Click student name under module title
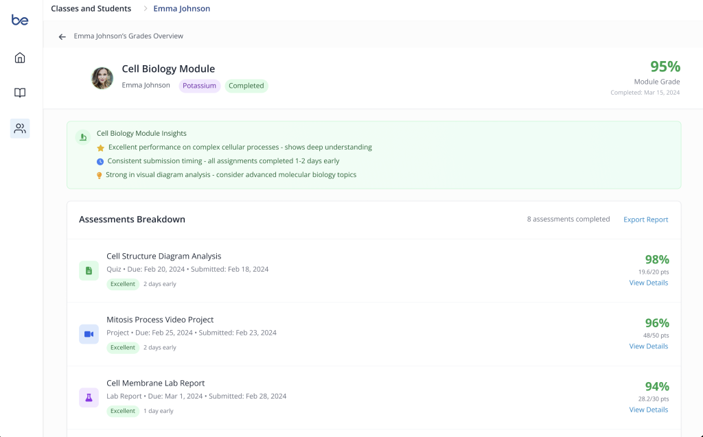 tap(146, 85)
